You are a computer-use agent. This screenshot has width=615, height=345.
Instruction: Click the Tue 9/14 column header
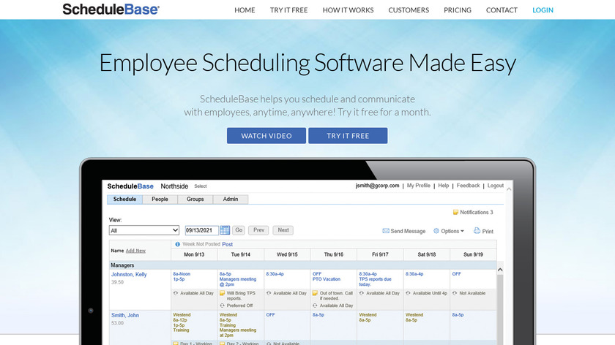(x=240, y=254)
